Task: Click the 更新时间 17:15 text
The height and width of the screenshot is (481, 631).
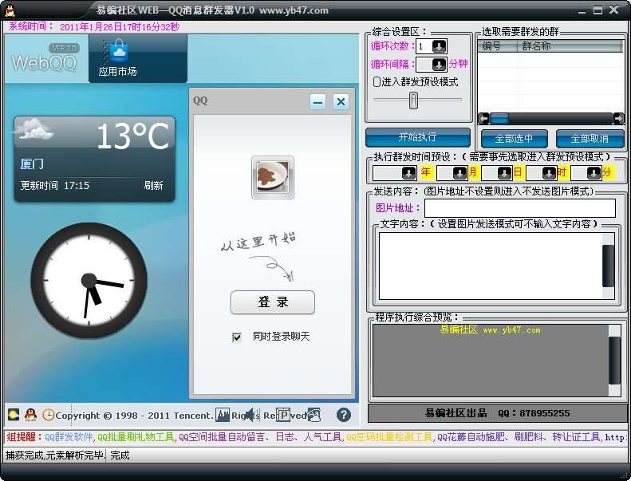Action: [55, 186]
